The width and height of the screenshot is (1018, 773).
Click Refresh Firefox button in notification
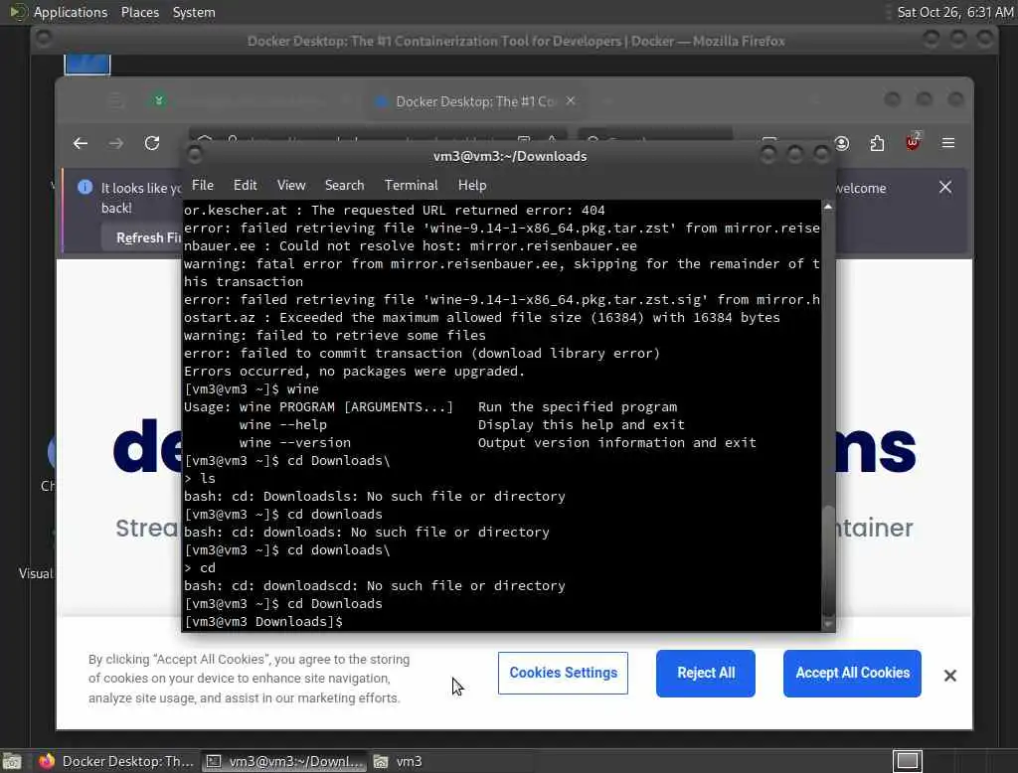143,237
